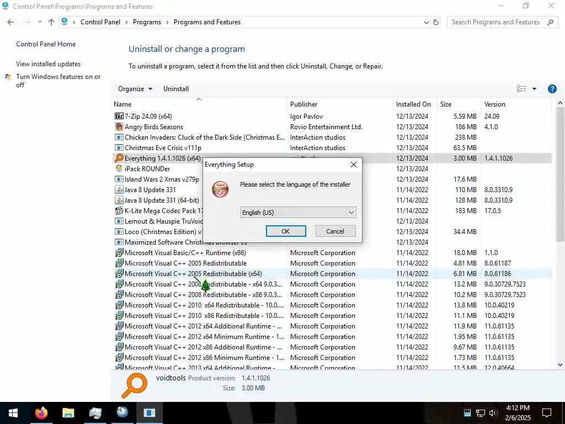Select Christmas Eve Crisis v111p row
Viewport: 565px width, 424px height.
(x=332, y=147)
